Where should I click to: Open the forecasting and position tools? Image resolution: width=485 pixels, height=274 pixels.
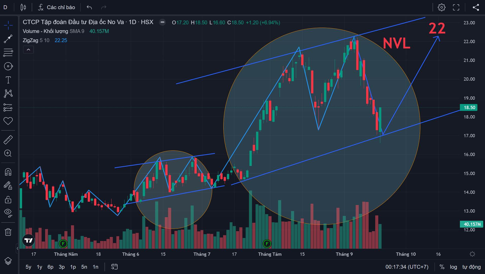point(8,107)
